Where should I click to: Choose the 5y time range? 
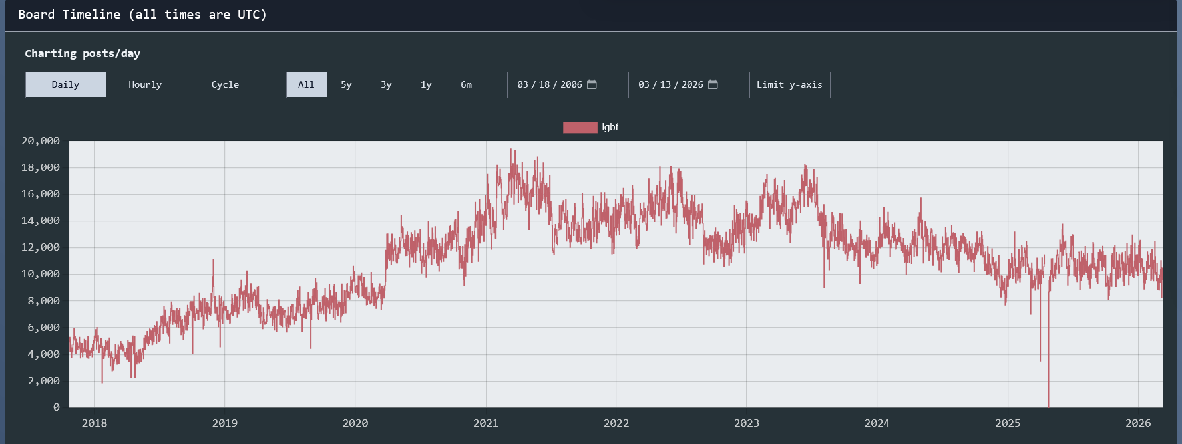346,85
